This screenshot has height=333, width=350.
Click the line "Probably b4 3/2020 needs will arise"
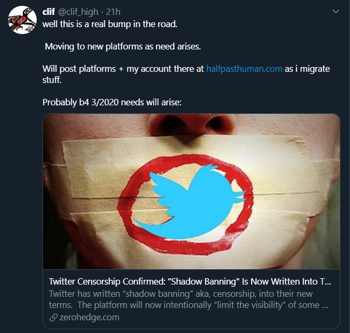112,102
